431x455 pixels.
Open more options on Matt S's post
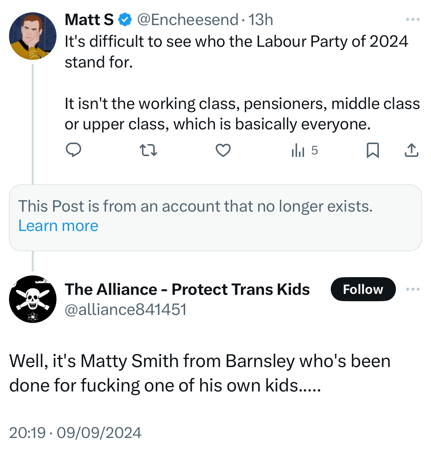click(413, 20)
